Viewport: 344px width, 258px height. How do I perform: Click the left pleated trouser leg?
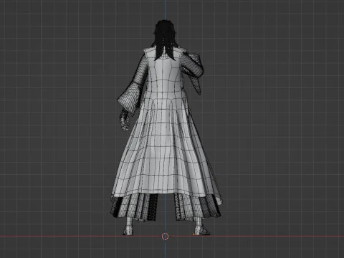(135, 207)
